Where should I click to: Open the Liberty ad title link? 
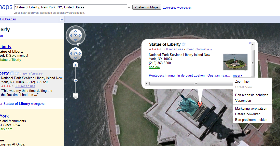pos(6,47)
